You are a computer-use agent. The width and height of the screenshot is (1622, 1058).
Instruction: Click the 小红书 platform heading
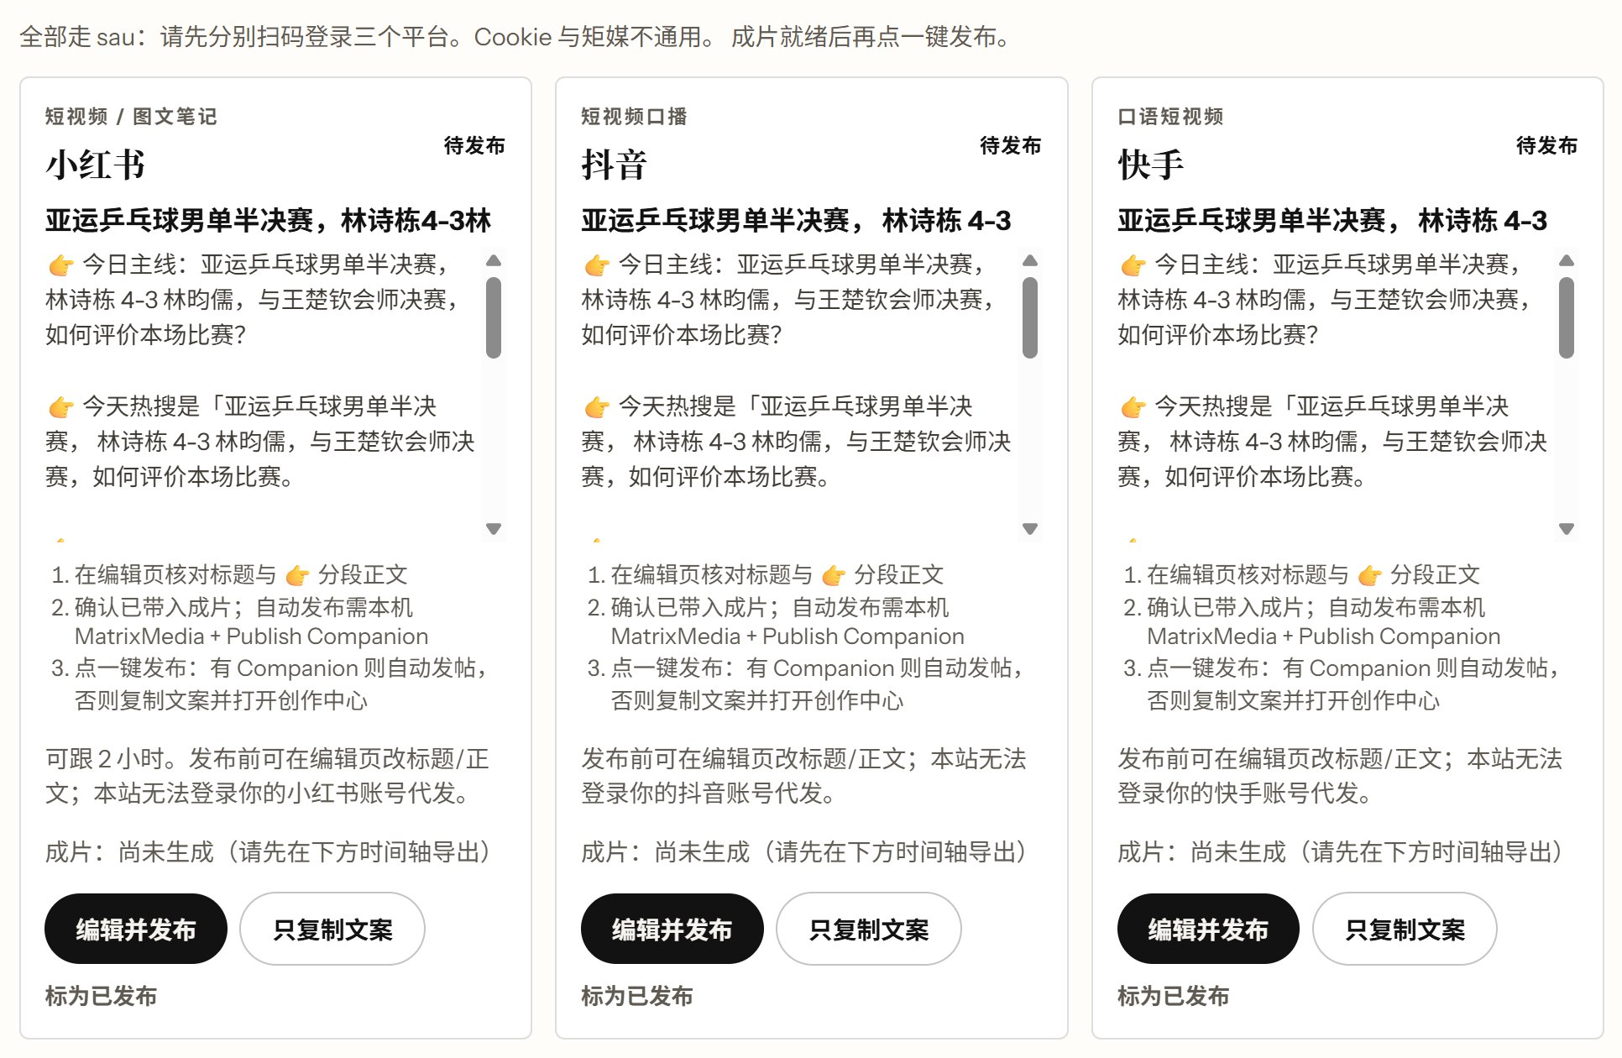pyautogui.click(x=96, y=165)
